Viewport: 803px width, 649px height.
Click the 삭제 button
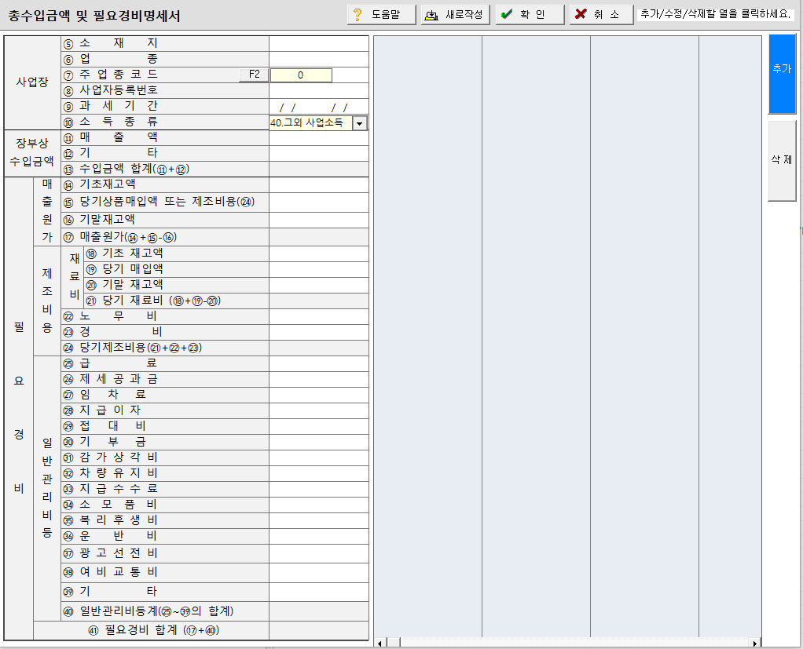point(782,161)
